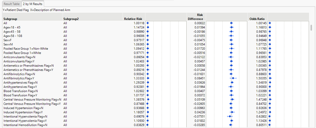Select the 2 by M Results tab
The image size is (316, 128).
33,4
